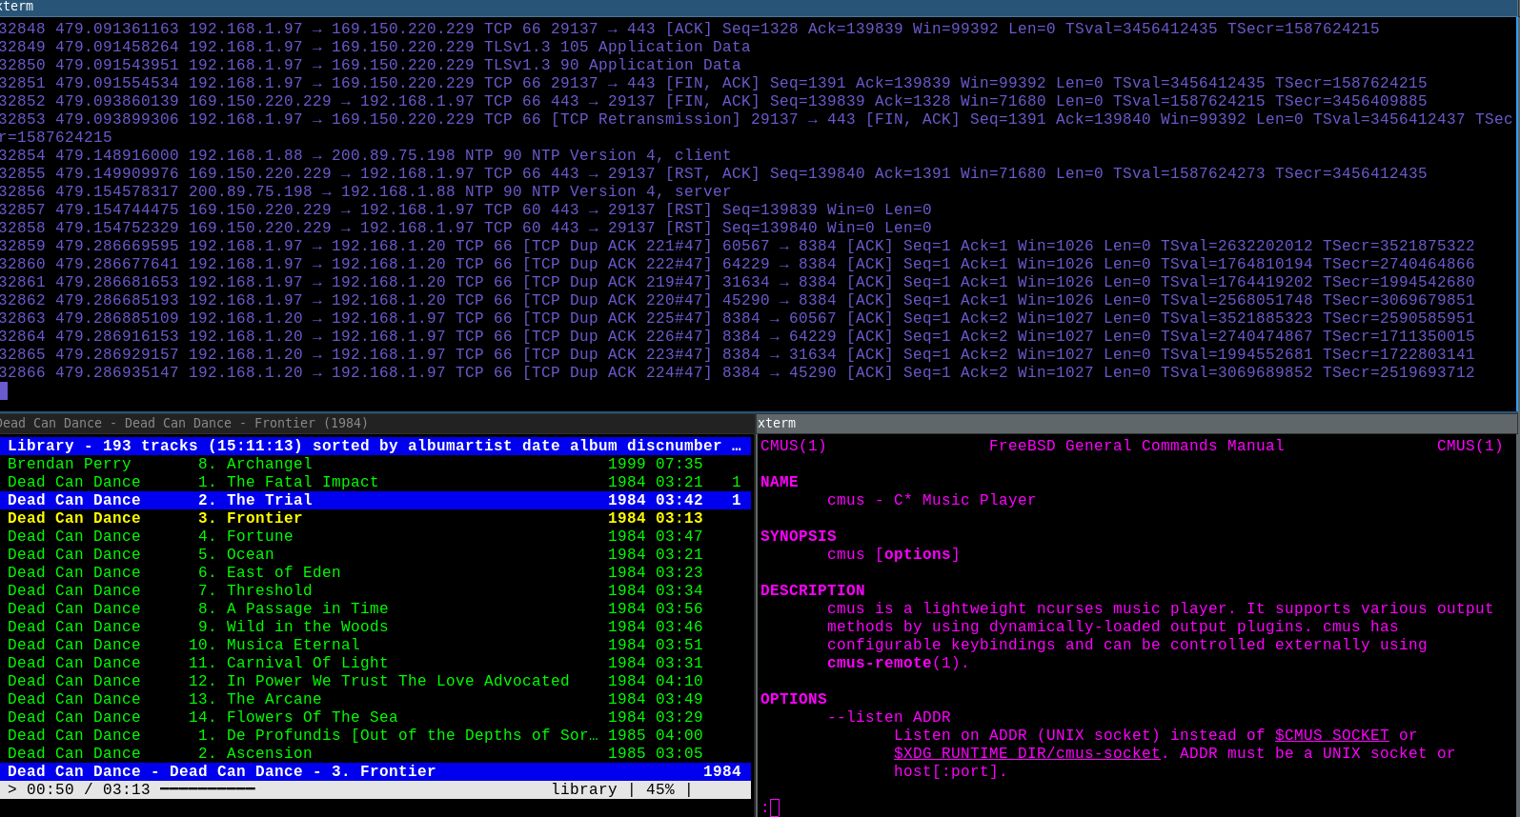Click packet 32856 NTP server line
This screenshot has width=1520, height=817.
[366, 191]
